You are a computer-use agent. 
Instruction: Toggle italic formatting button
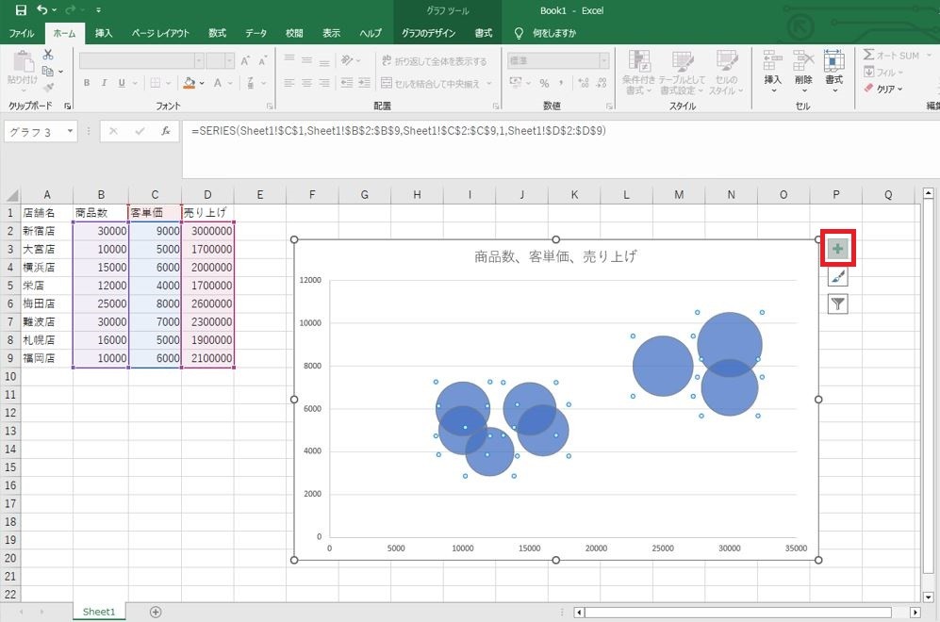pyautogui.click(x=104, y=83)
